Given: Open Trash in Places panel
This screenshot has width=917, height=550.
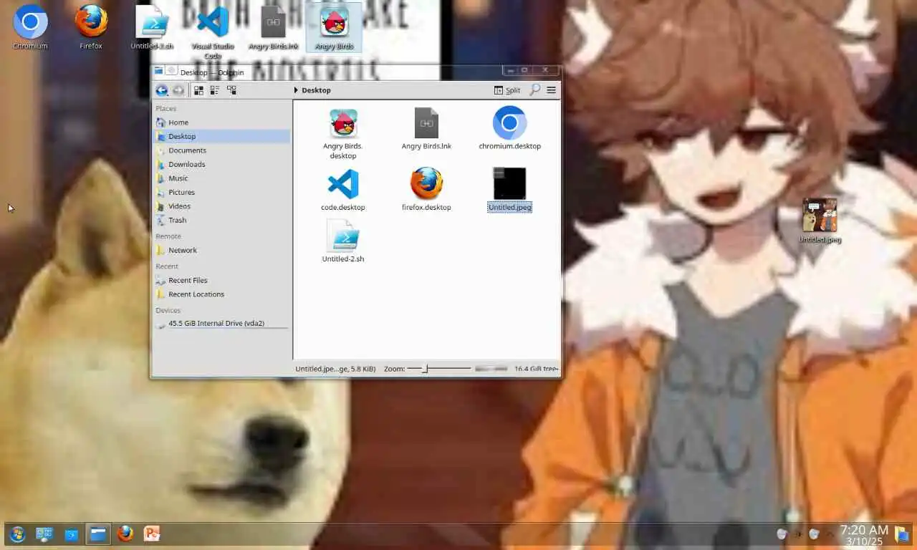Looking at the screenshot, I should point(222,220).
